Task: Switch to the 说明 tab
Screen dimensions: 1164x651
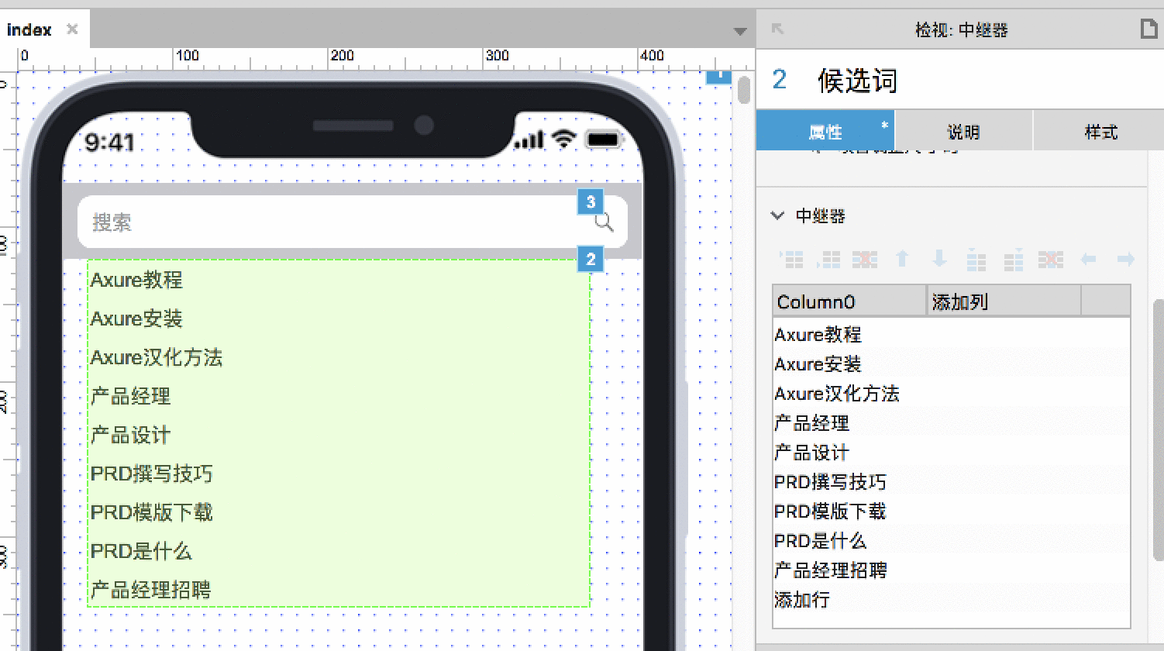Action: coord(963,132)
